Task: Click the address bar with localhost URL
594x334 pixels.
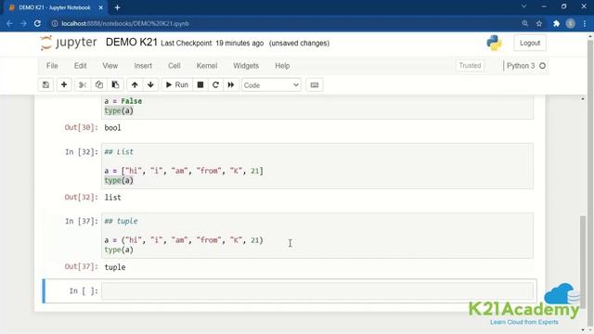Action: point(284,23)
